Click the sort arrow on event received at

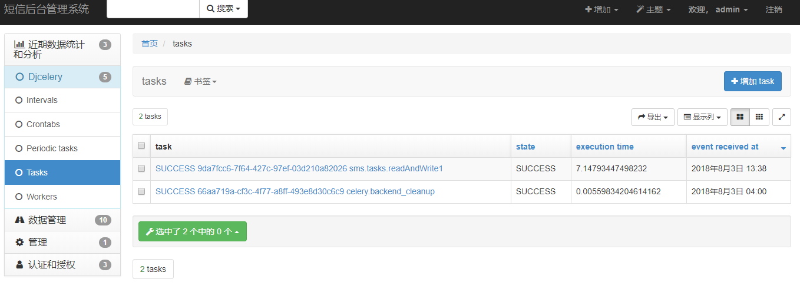[784, 148]
